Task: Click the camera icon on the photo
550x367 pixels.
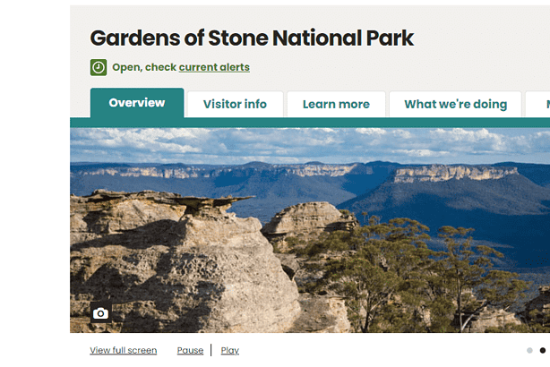Action: pyautogui.click(x=100, y=313)
